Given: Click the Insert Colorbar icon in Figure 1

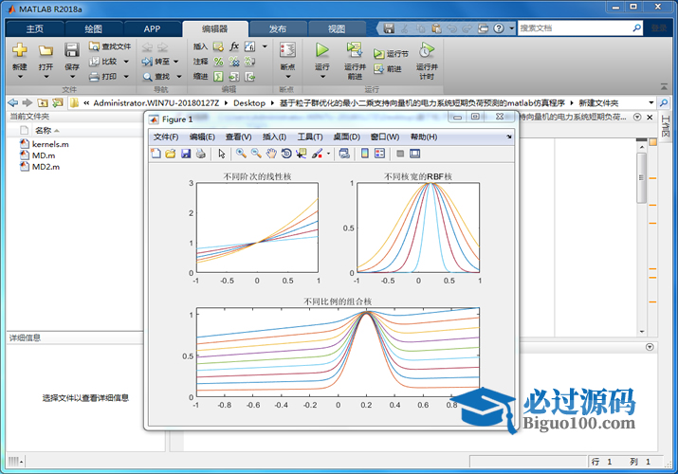Looking at the screenshot, I should pyautogui.click(x=365, y=154).
